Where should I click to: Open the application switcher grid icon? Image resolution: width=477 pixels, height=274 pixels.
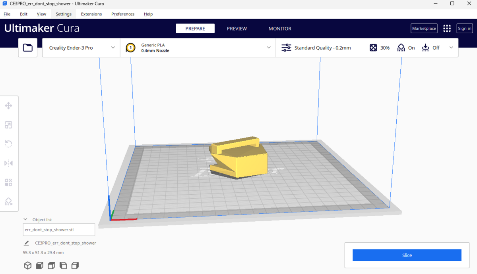click(447, 28)
